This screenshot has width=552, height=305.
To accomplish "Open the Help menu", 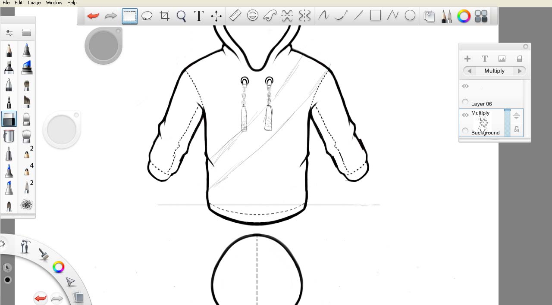I will tap(72, 3).
